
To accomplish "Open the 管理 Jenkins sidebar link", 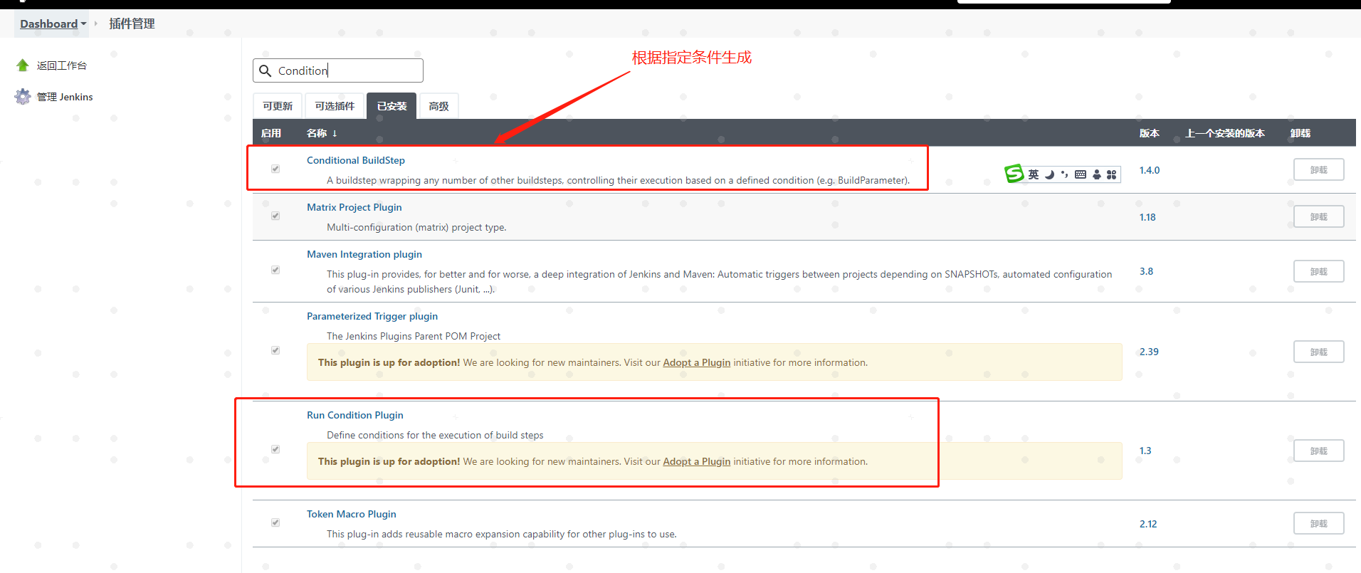I will point(65,97).
